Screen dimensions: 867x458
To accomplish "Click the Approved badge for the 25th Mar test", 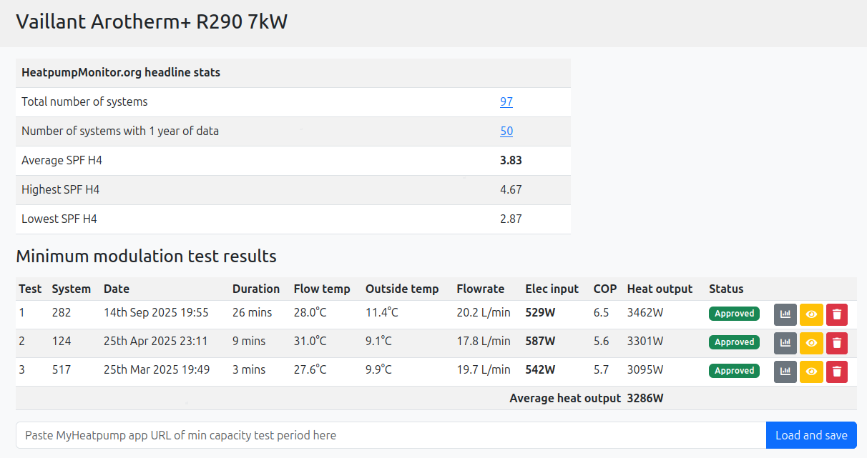I will (734, 371).
